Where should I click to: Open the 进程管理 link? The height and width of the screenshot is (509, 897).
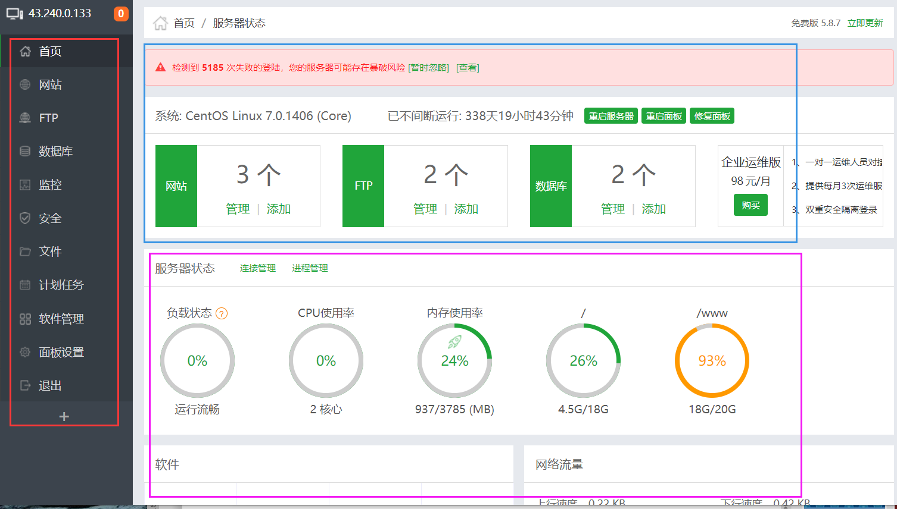tap(310, 268)
